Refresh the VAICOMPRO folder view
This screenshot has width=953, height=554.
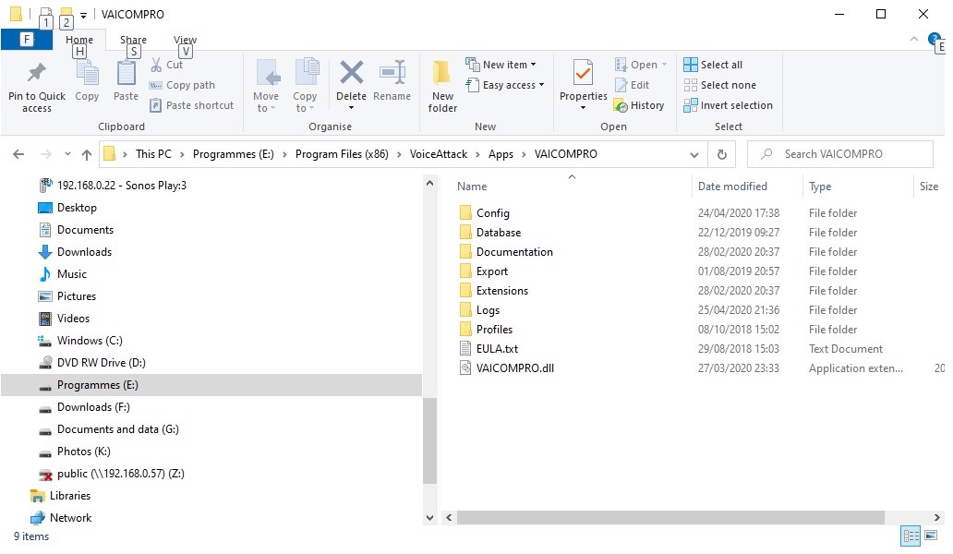point(721,154)
